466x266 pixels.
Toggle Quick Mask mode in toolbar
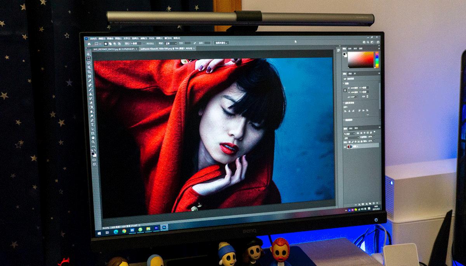pyautogui.click(x=94, y=159)
